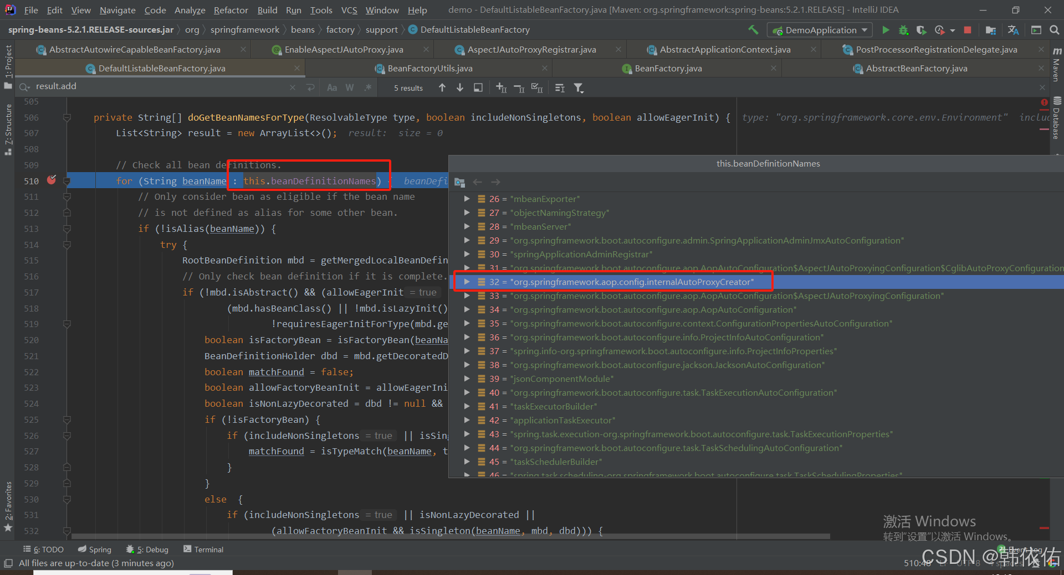The width and height of the screenshot is (1064, 575).
Task: Toggle the Structure tool window
Action: pyautogui.click(x=8, y=129)
